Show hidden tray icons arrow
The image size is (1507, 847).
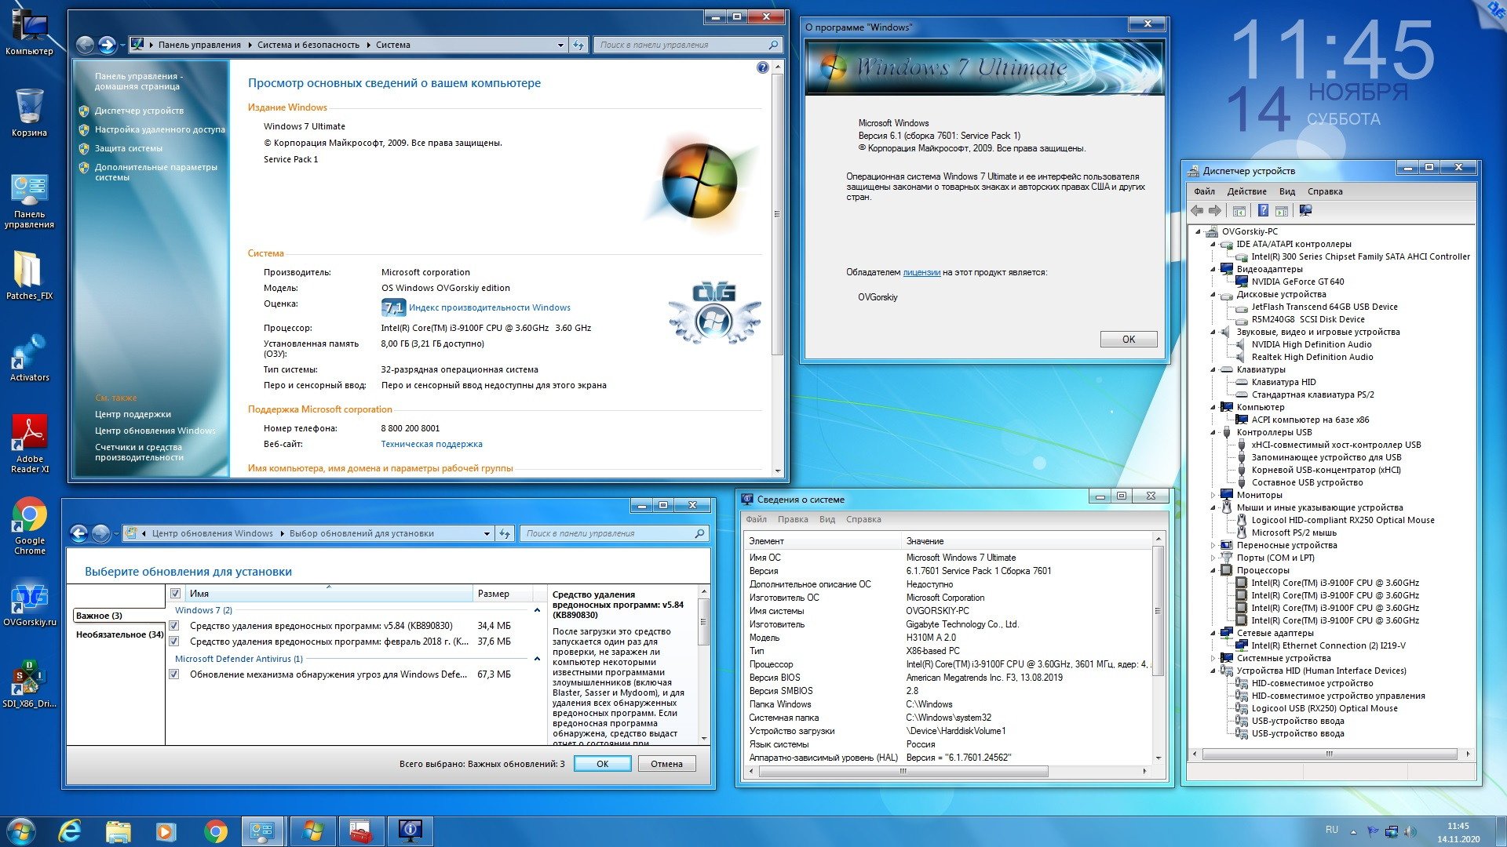1353,831
